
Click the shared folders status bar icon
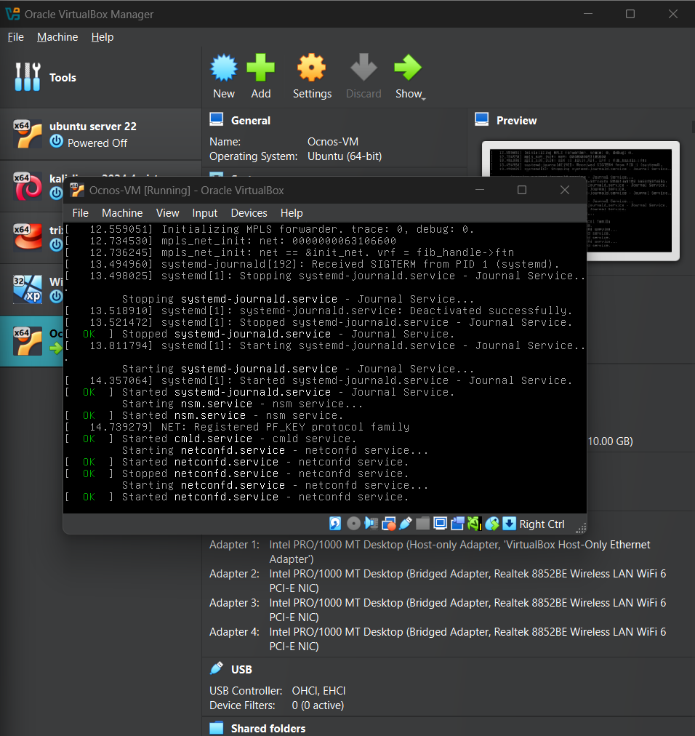pyautogui.click(x=422, y=524)
